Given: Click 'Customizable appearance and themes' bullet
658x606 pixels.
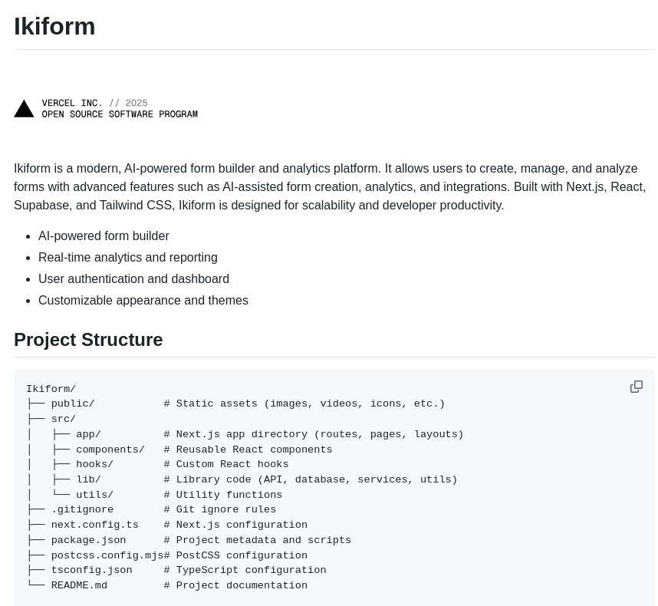Looking at the screenshot, I should coord(143,301).
